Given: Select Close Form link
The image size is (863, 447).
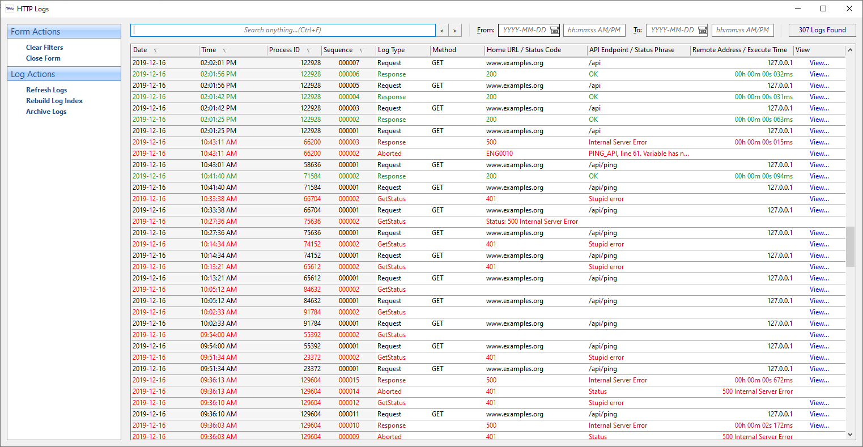Looking at the screenshot, I should tap(43, 58).
